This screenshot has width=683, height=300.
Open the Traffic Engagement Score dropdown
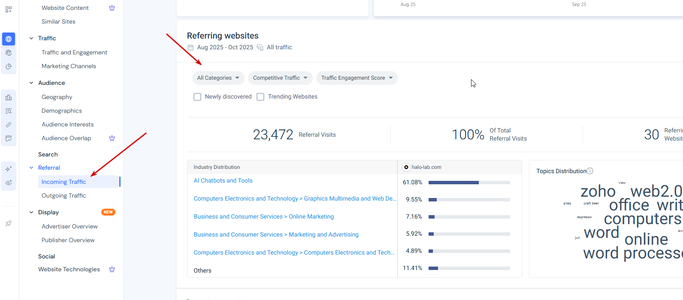(357, 78)
